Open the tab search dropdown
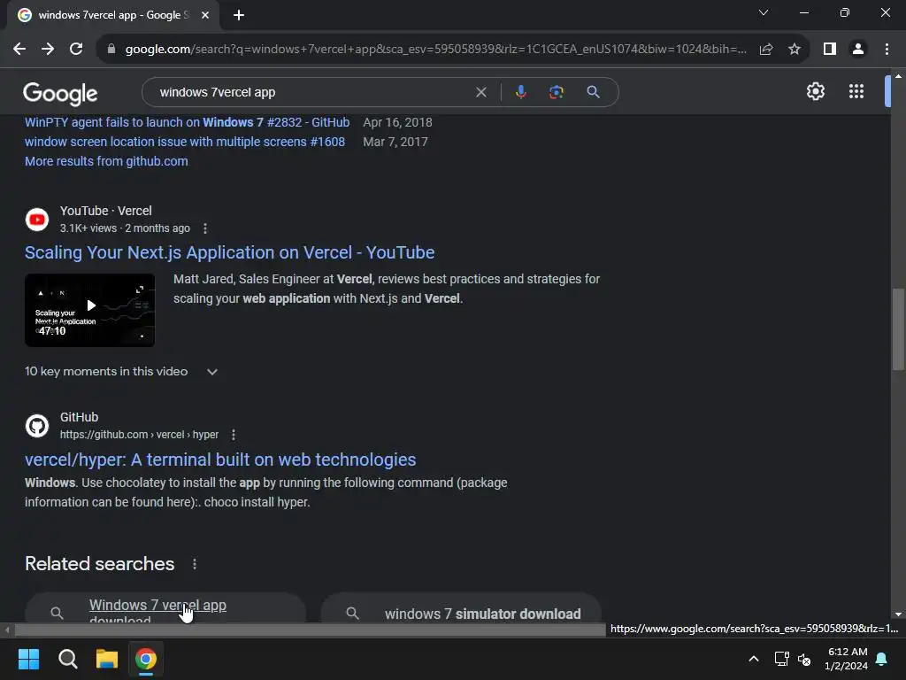Viewport: 906px width, 680px height. click(x=764, y=12)
